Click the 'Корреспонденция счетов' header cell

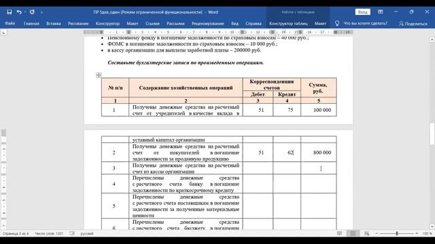[272, 84]
